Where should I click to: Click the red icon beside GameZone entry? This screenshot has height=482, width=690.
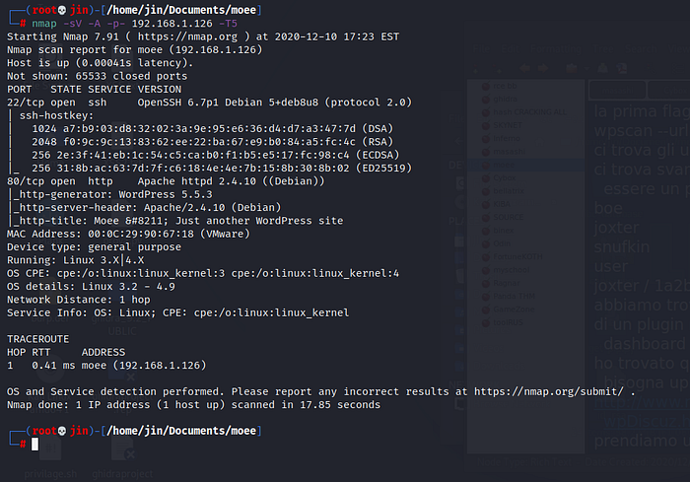(x=484, y=308)
